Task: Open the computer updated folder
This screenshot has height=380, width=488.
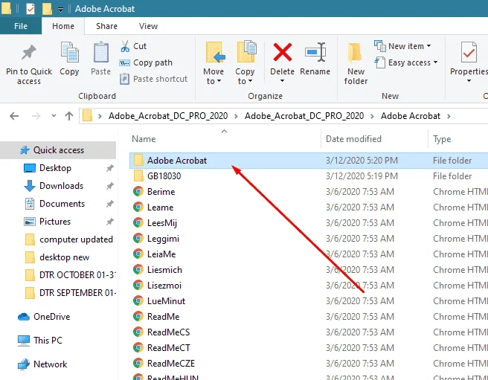Action: (76, 239)
